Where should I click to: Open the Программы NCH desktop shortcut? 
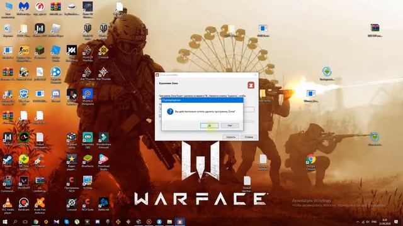click(72, 184)
